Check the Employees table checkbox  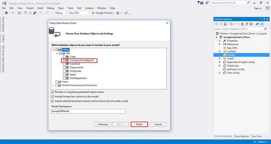(64, 71)
